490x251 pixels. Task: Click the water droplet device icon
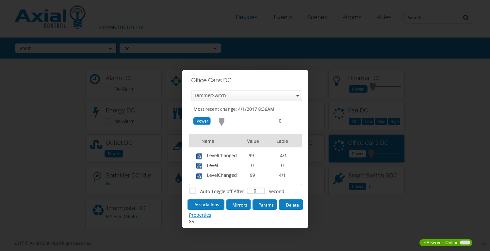coord(178,178)
